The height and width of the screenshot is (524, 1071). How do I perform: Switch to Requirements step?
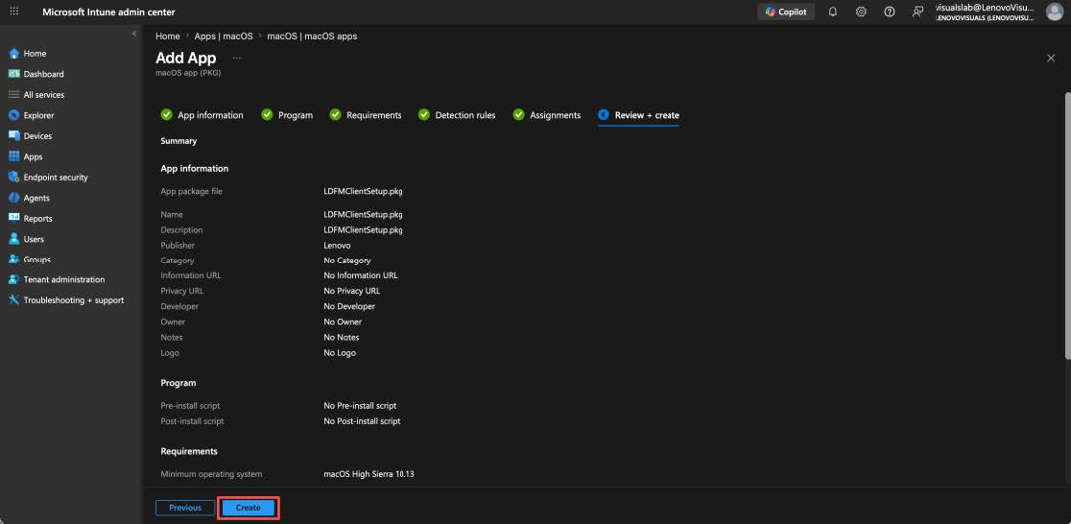(x=366, y=115)
